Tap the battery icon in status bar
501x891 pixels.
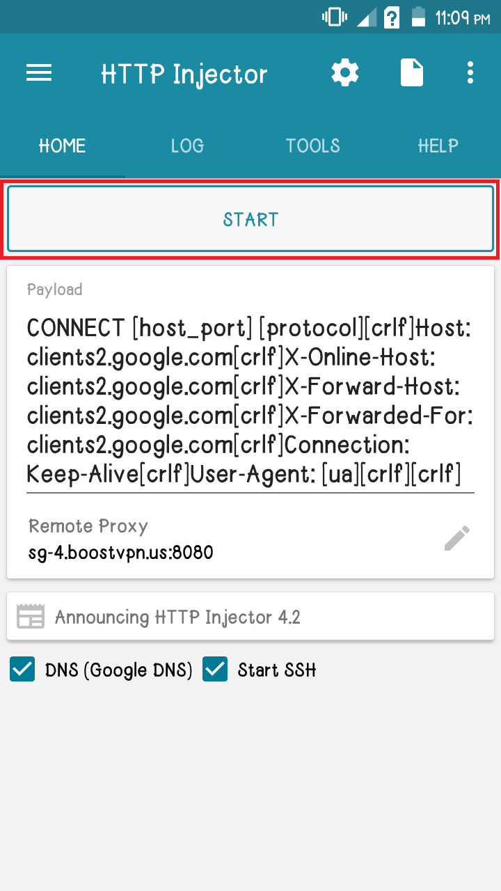418,17
